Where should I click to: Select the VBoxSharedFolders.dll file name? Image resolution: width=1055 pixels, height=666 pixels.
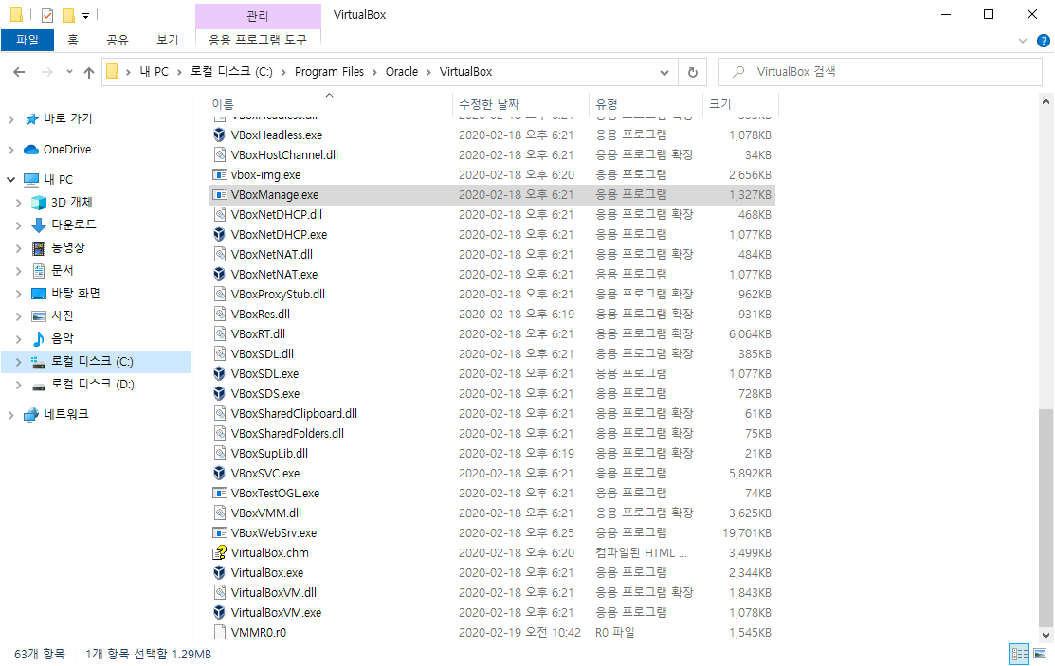pos(287,433)
